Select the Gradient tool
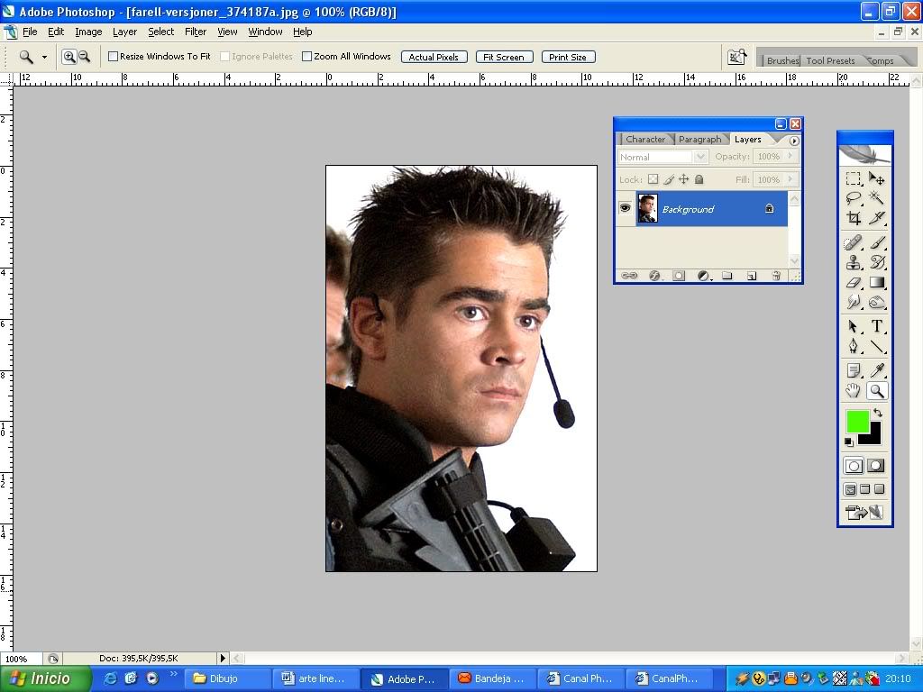The height and width of the screenshot is (692, 923). tap(876, 282)
